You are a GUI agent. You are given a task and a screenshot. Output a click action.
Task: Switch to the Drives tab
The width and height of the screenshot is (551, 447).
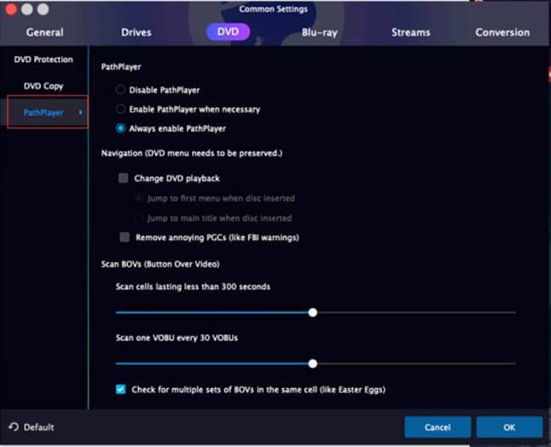point(136,32)
